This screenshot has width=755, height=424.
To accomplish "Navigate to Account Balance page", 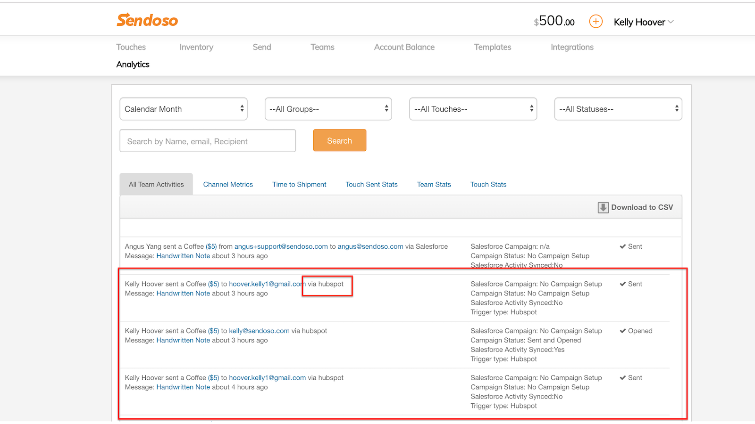I will click(x=404, y=47).
